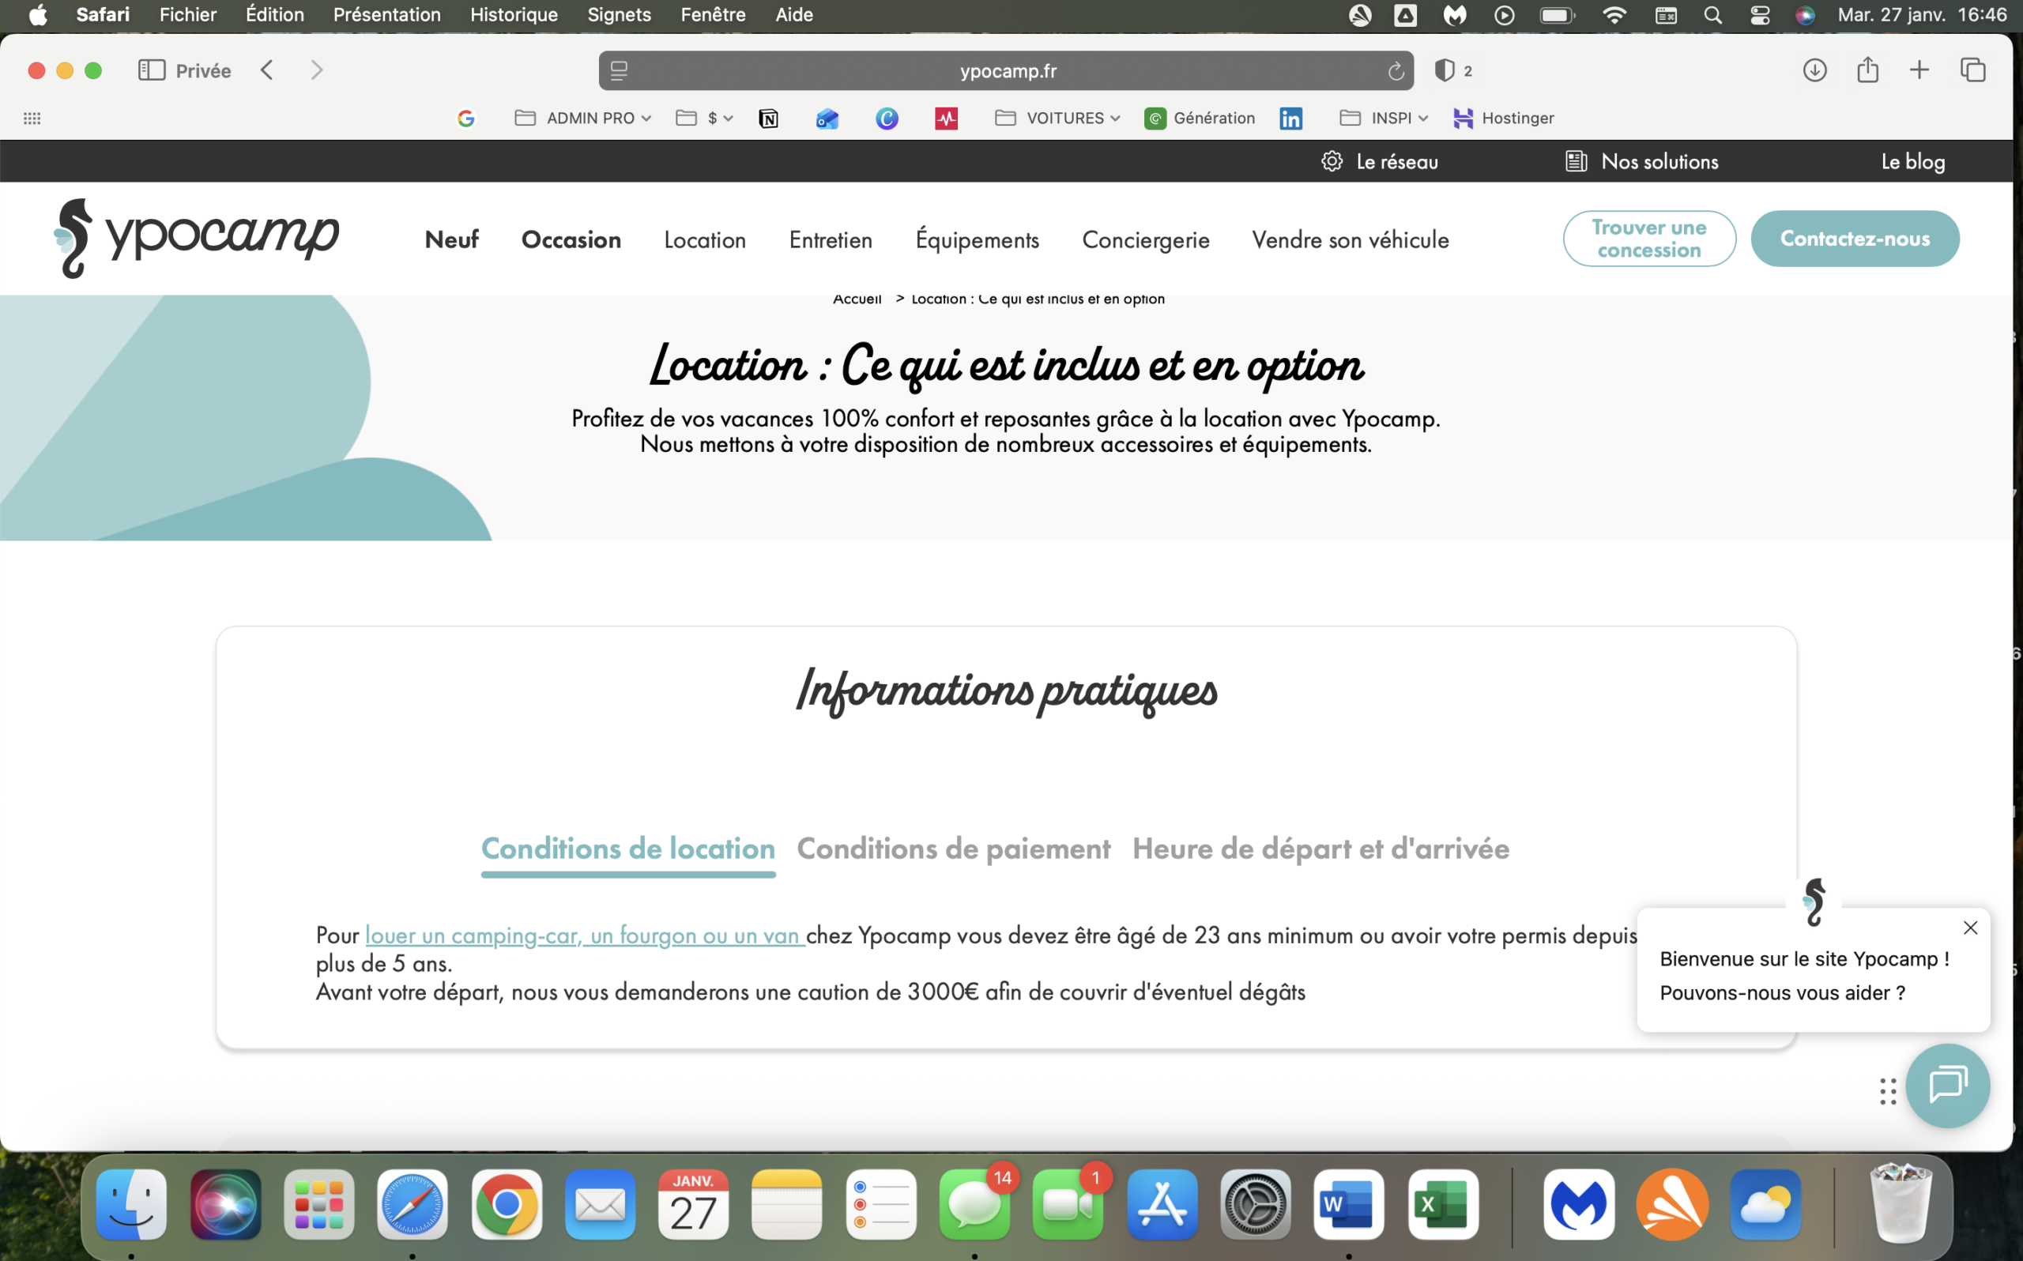Click the Safari reload page icon

tap(1395, 71)
